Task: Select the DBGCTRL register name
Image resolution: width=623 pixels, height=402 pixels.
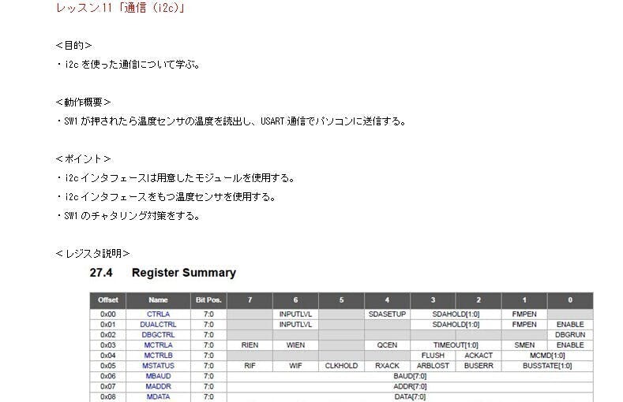Action: click(159, 334)
